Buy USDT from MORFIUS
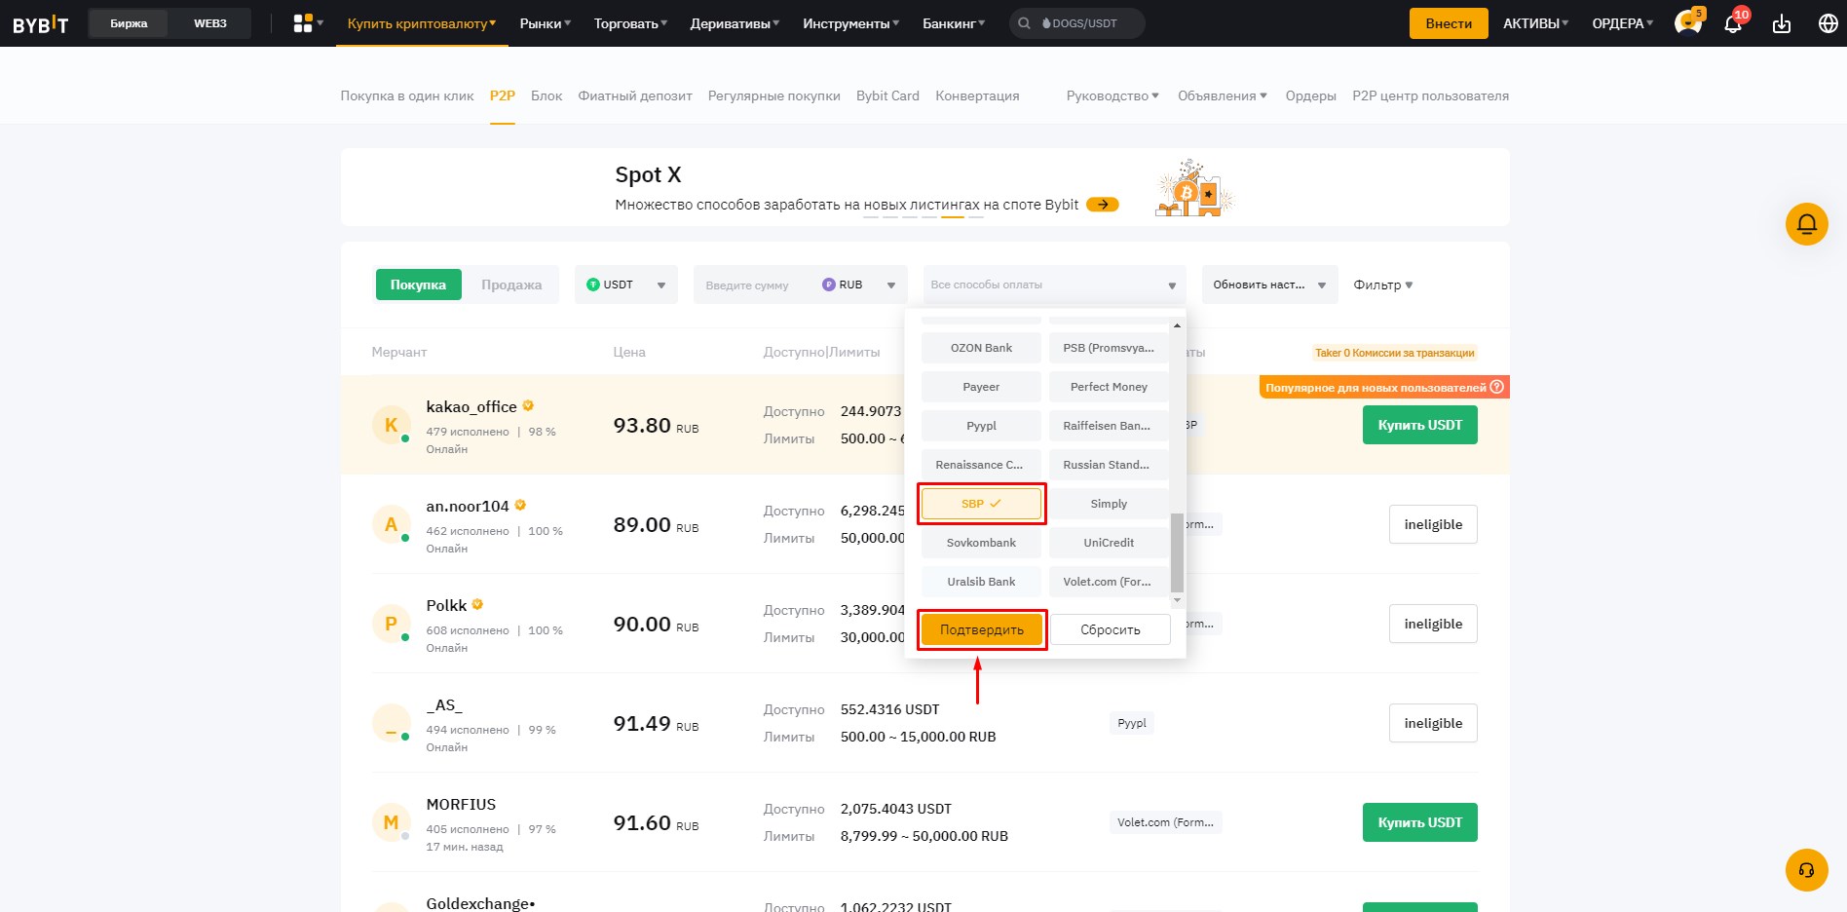 (1419, 822)
